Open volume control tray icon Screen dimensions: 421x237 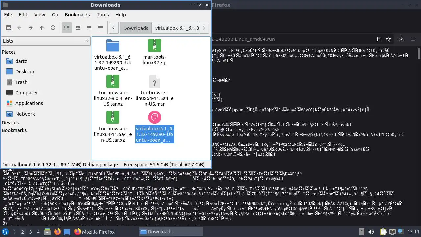coord(371,232)
